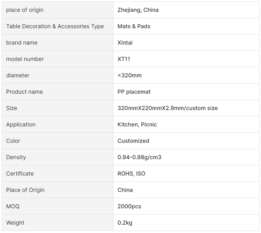Select the 'Application' row label
Viewport: 261px width, 233px height.
21,125
